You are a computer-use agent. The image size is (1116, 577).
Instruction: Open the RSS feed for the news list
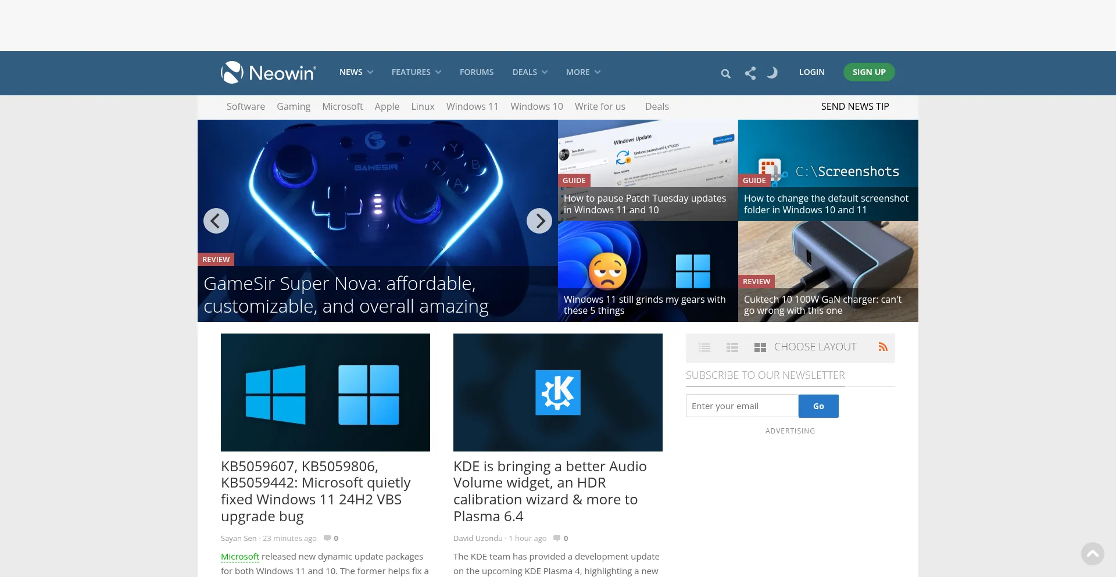pyautogui.click(x=883, y=347)
